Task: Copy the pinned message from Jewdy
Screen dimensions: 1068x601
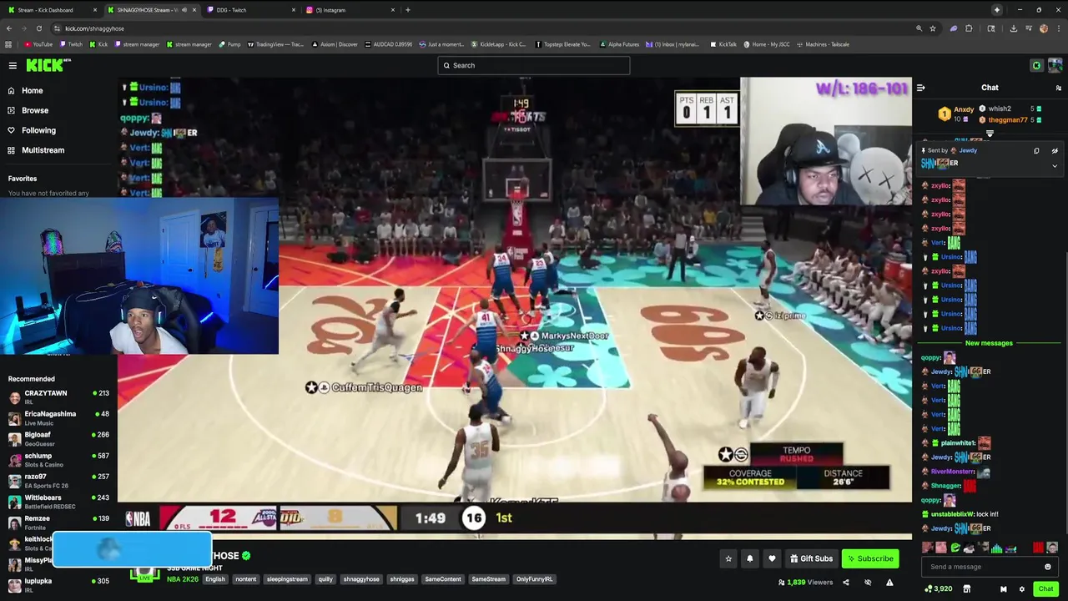Action: [1036, 151]
